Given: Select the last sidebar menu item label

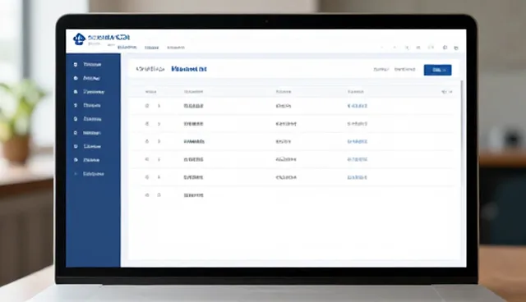Looking at the screenshot, I should coord(94,174).
